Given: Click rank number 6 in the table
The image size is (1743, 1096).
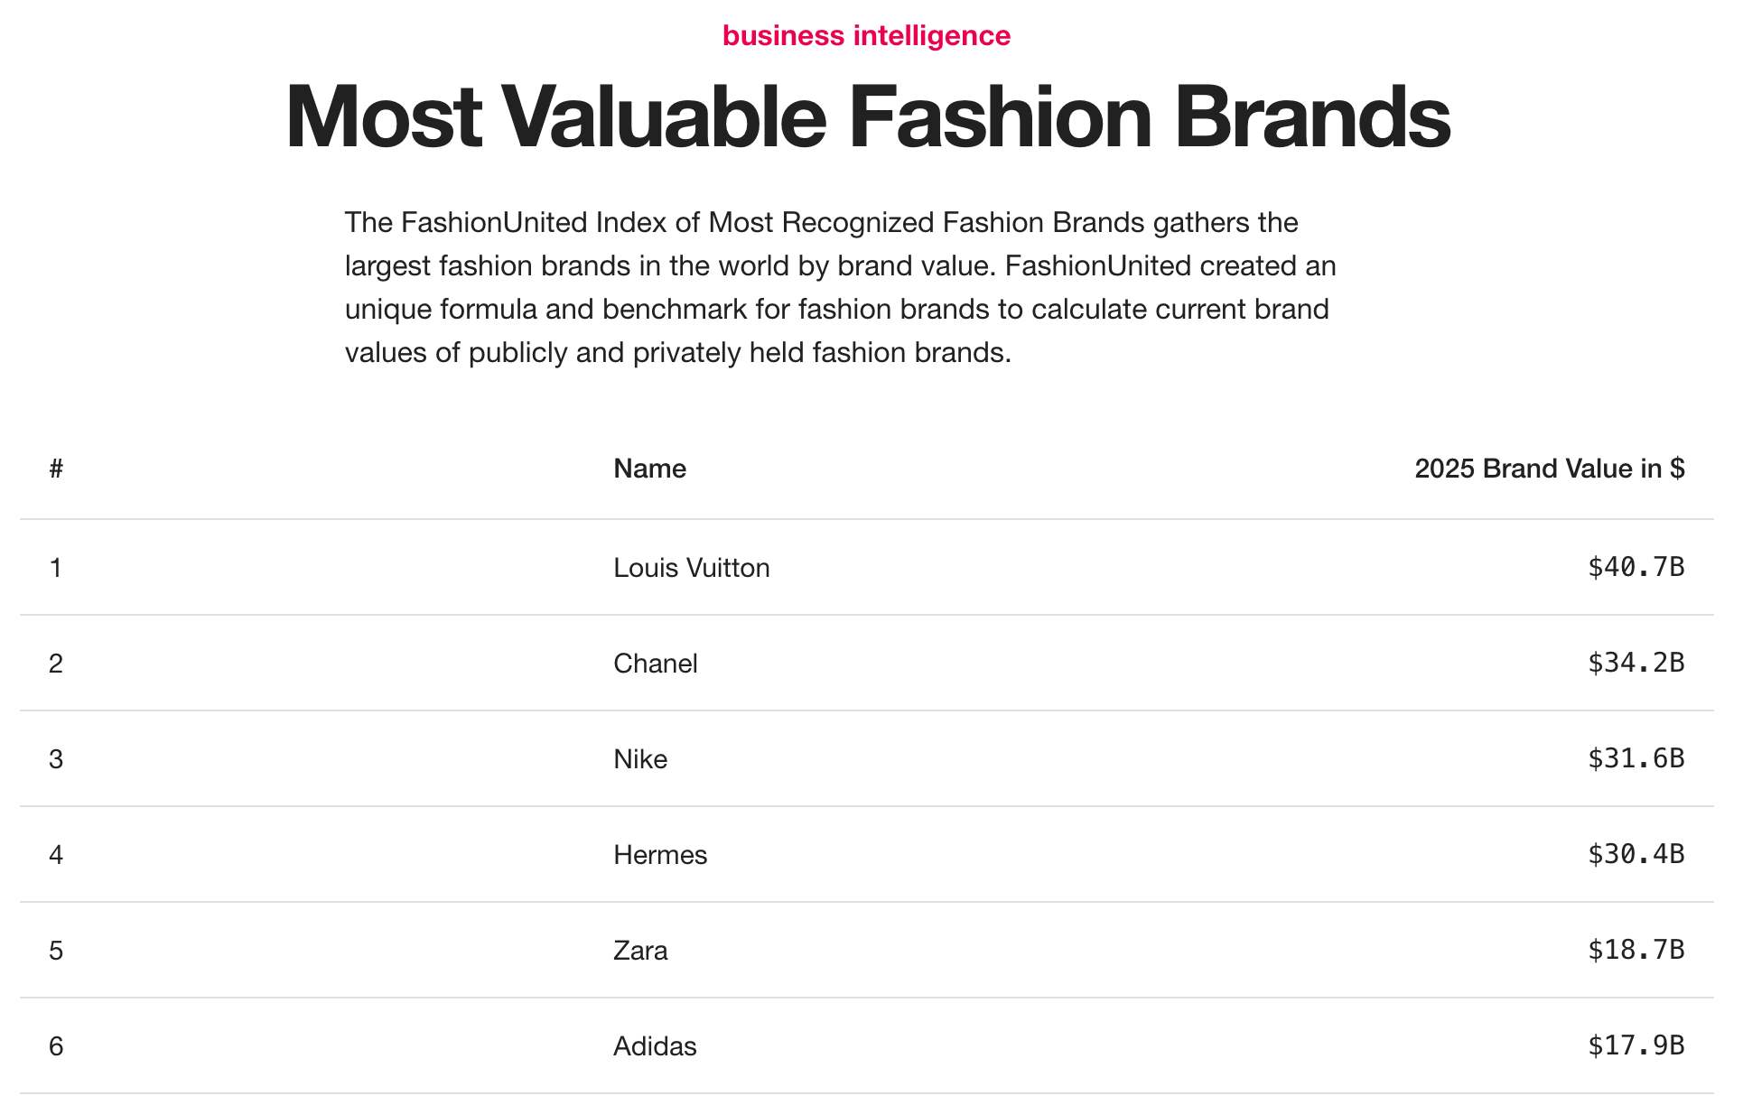Looking at the screenshot, I should [56, 1046].
